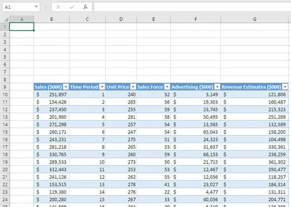291x207 pixels.
Task: Open the Insert Function fx button
Action: (85, 7)
